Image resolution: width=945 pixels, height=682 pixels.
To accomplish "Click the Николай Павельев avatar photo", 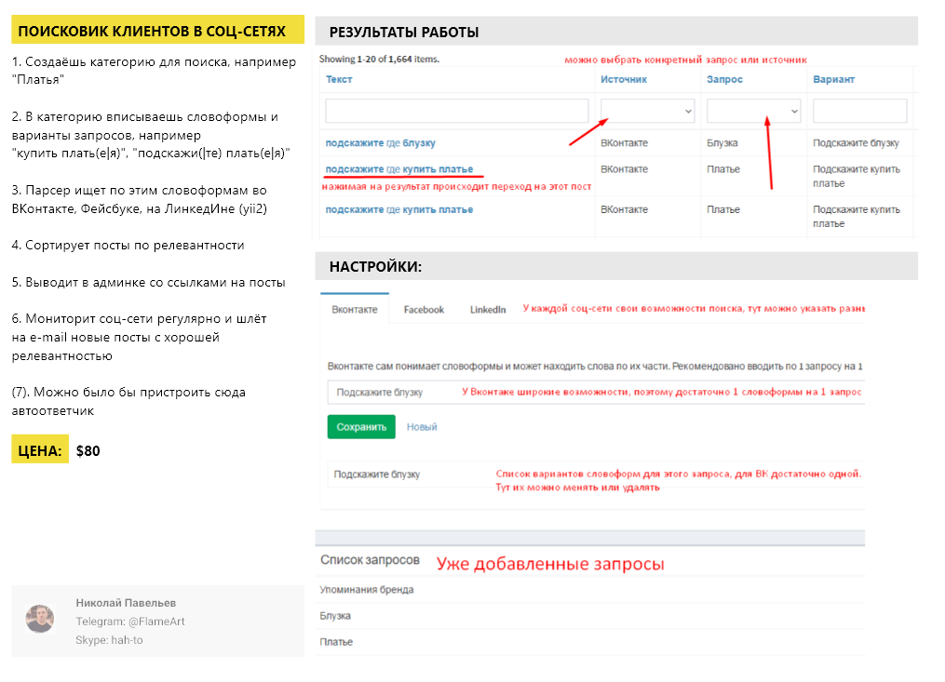I will coord(40,620).
